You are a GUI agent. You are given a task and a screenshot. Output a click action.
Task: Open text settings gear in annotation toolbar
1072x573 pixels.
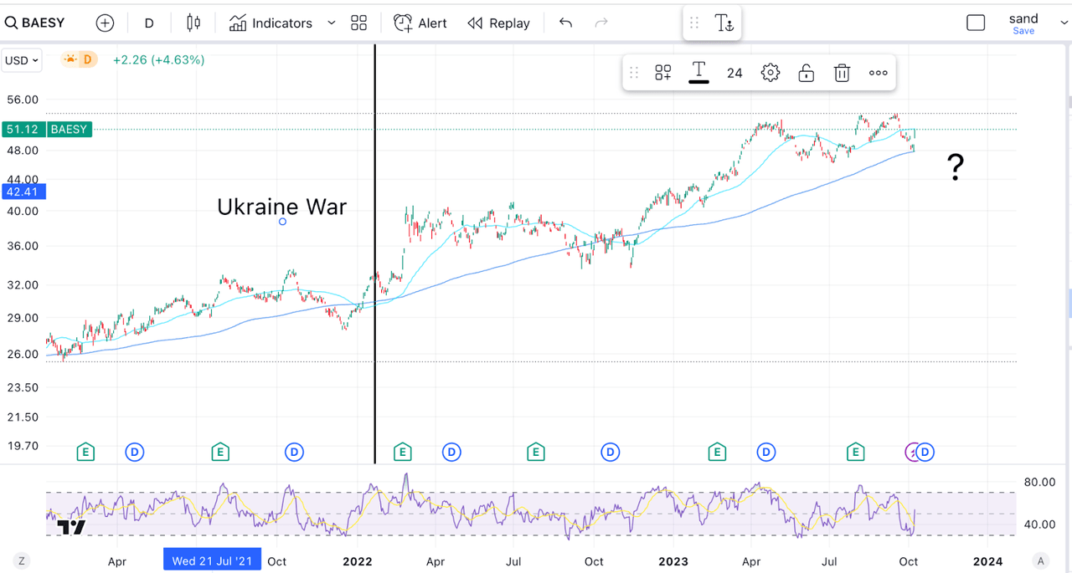[770, 73]
